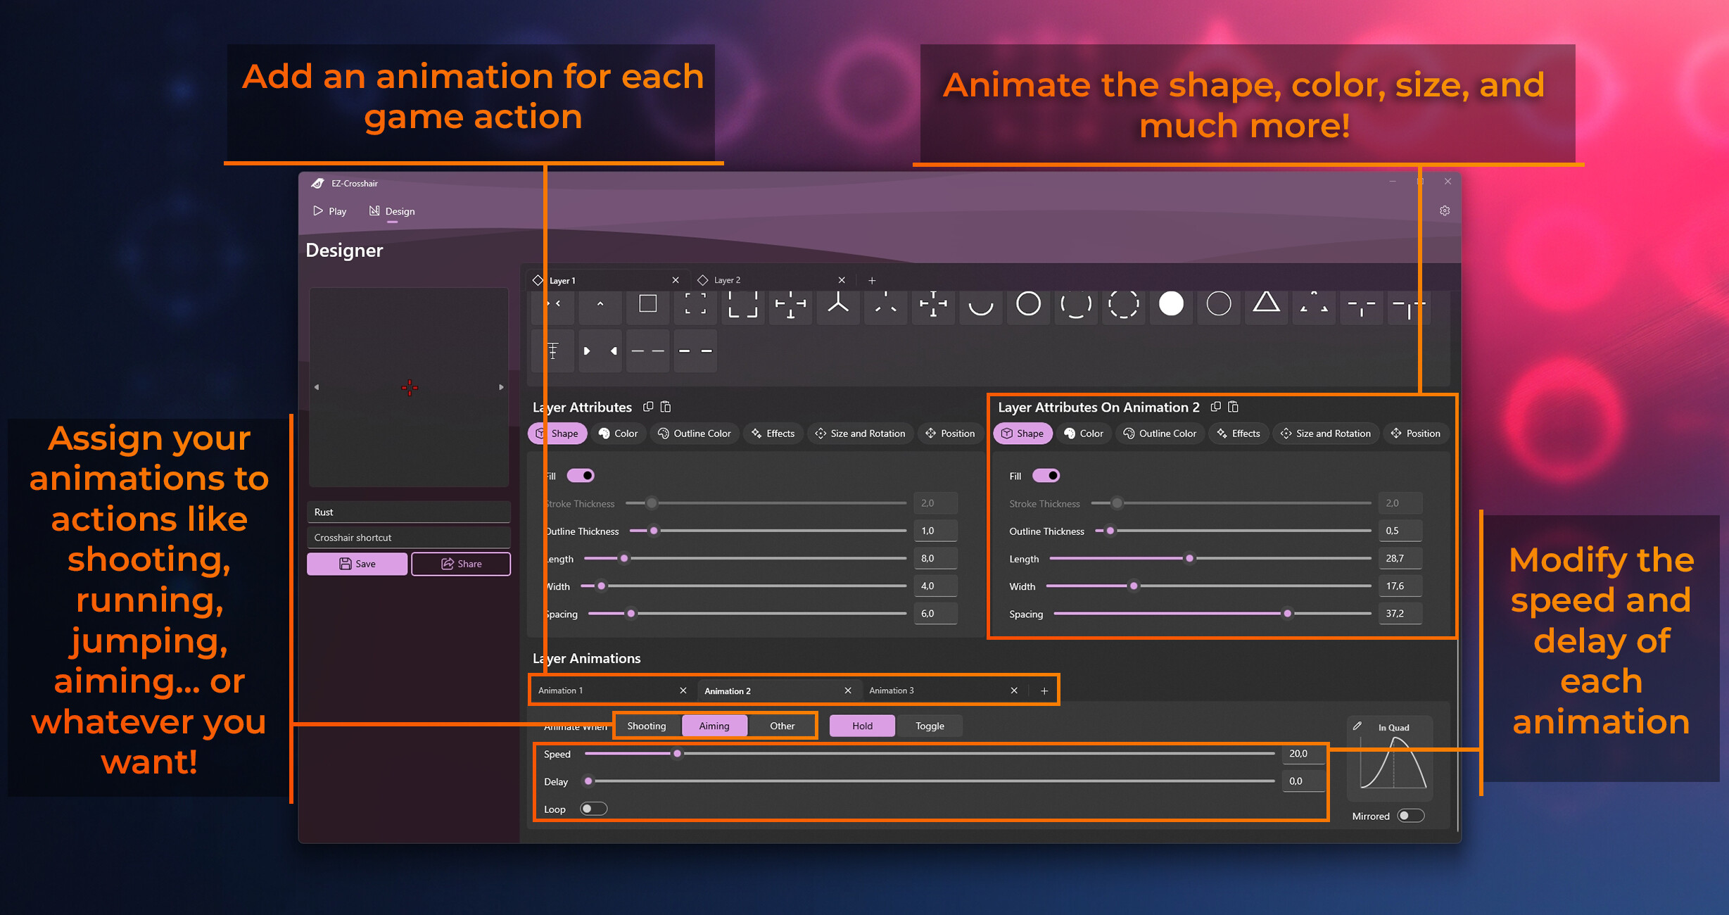Enable Loop for the animation
1729x915 pixels.
[x=593, y=808]
